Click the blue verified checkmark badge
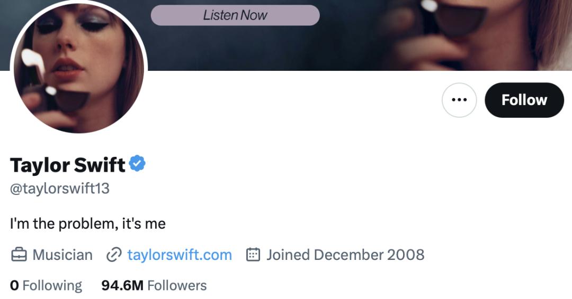The width and height of the screenshot is (572, 299). (x=138, y=164)
